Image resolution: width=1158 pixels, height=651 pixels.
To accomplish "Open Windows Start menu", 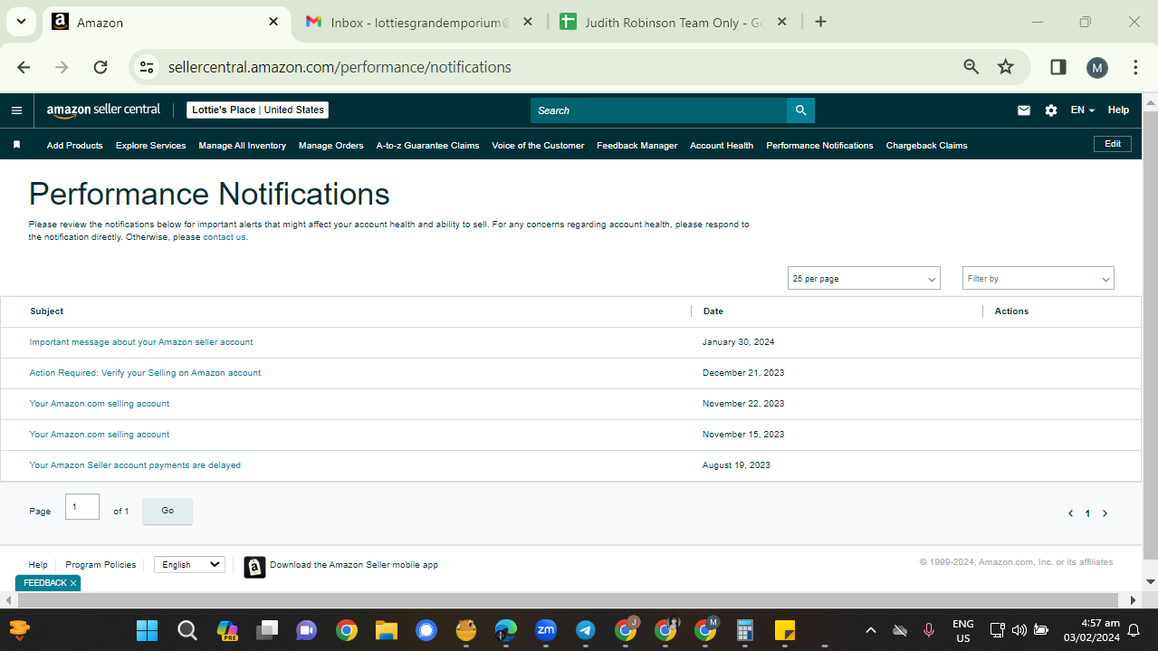I will pyautogui.click(x=147, y=630).
